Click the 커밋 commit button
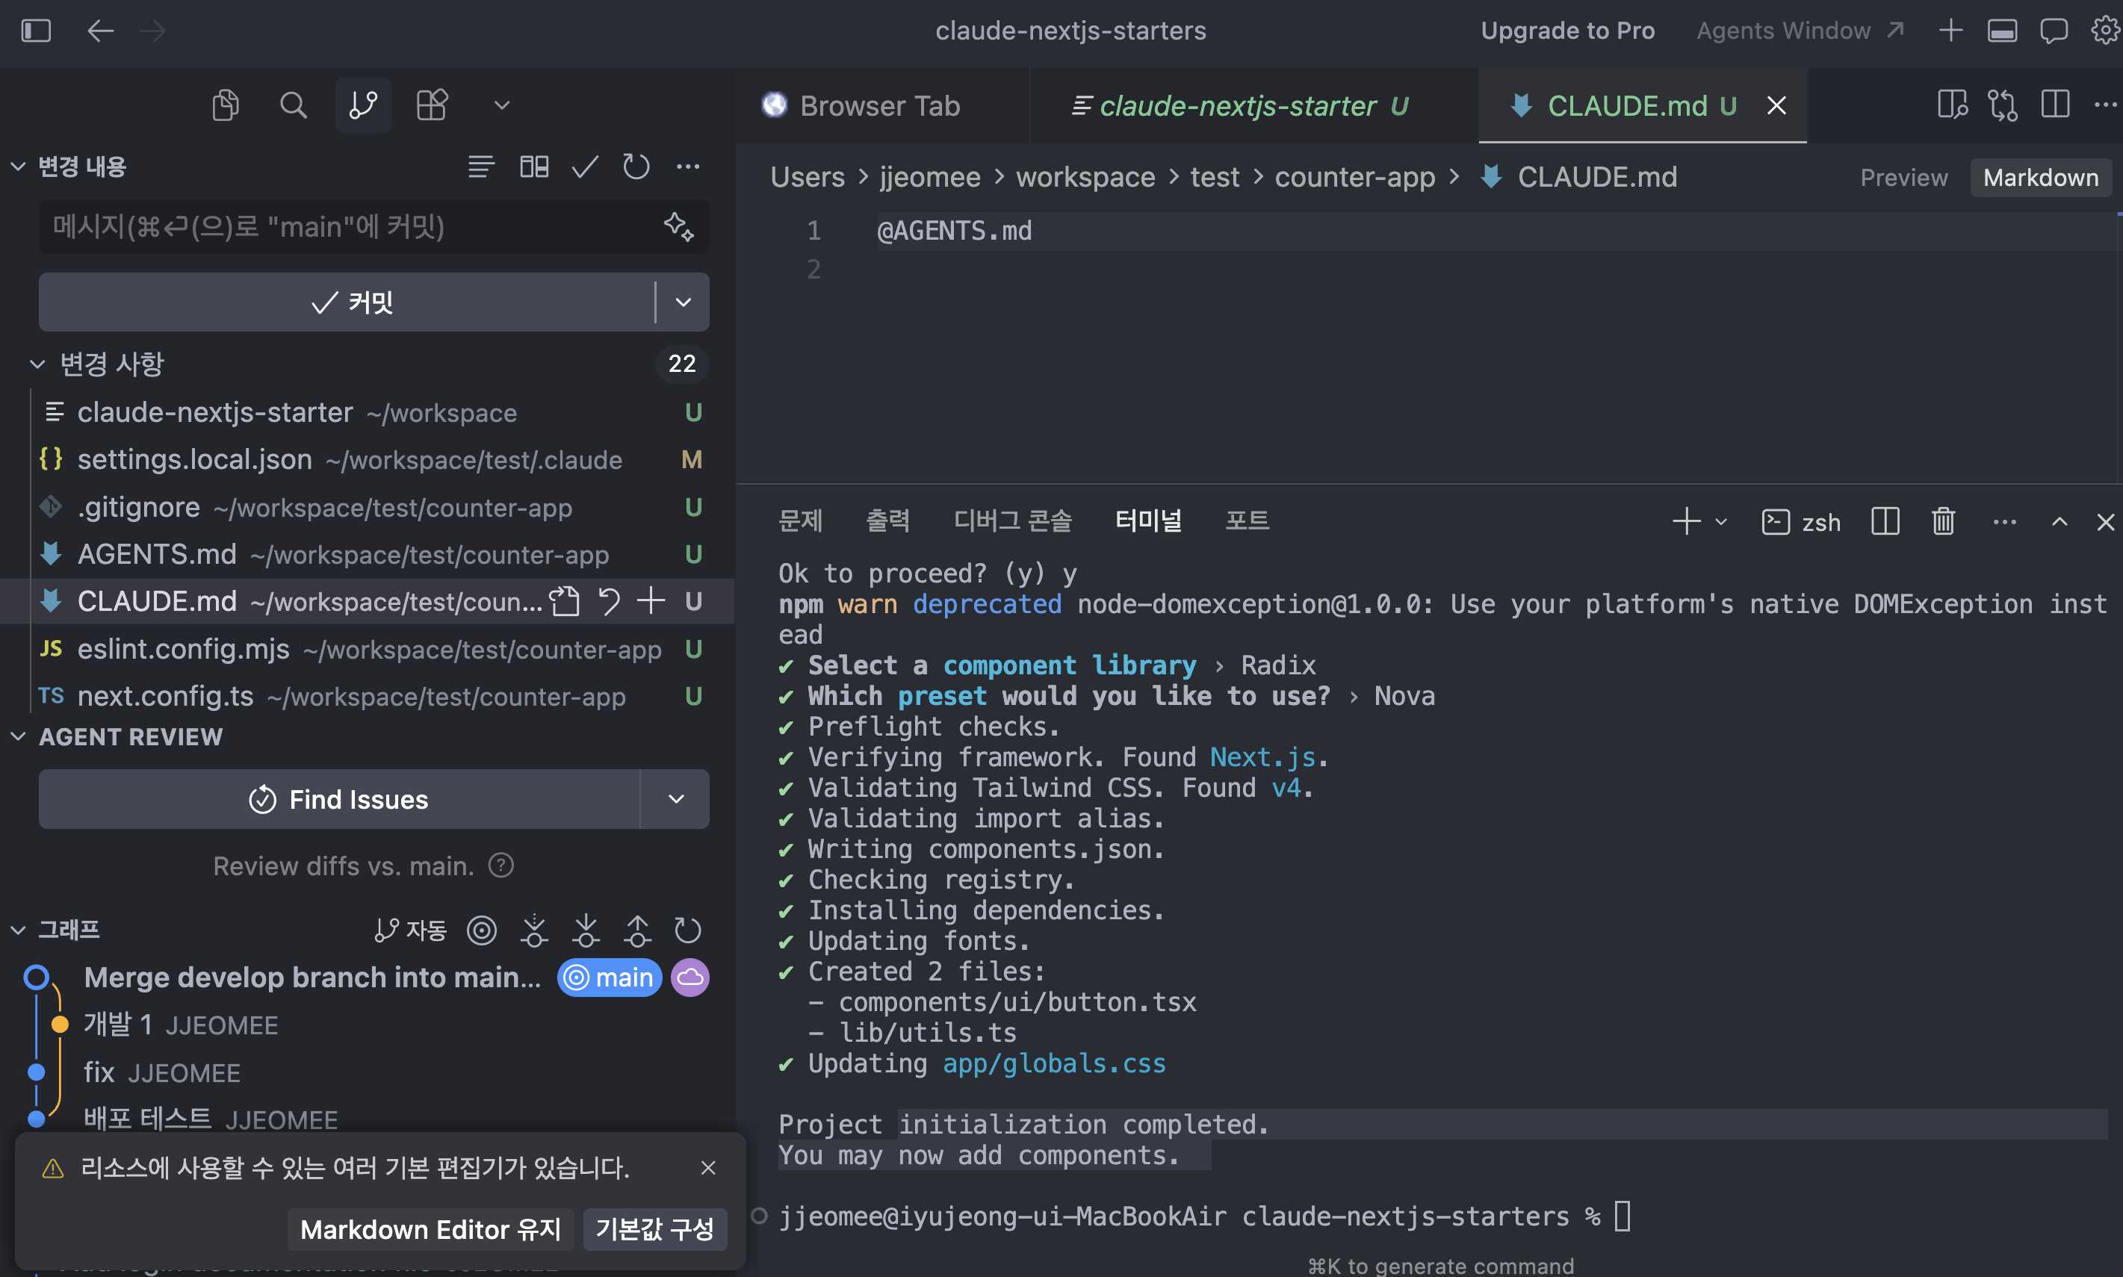The height and width of the screenshot is (1277, 2123). (x=346, y=302)
